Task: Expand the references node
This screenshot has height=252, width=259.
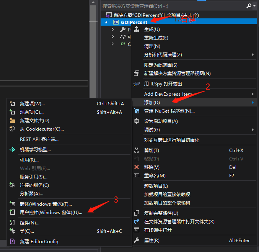Action: point(112,37)
